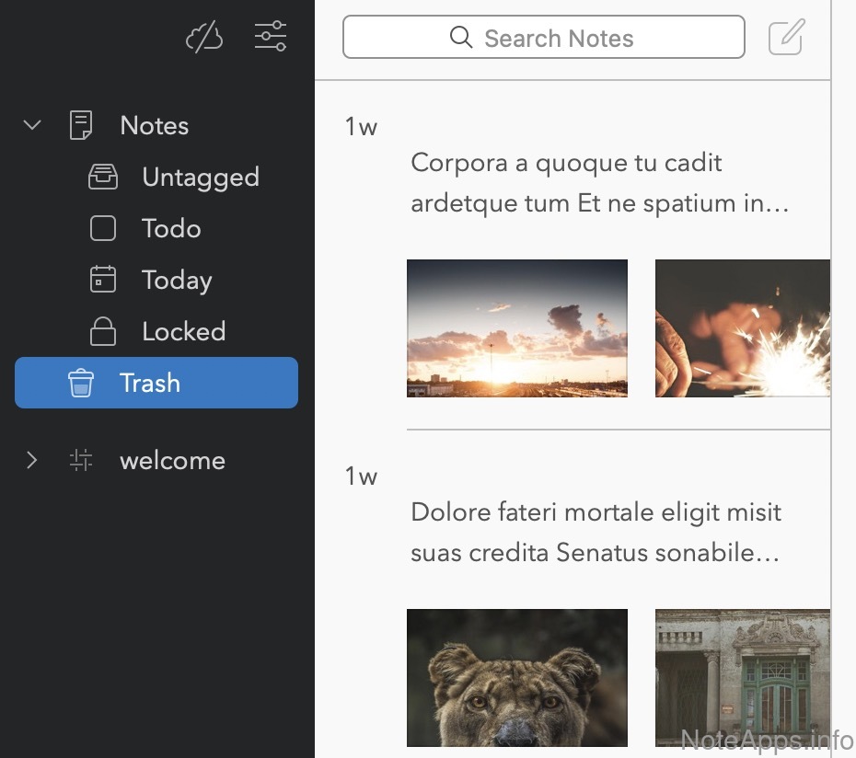Click the Todo checkbox icon in sidebar
Viewport: 856px width, 758px height.
[x=103, y=228]
